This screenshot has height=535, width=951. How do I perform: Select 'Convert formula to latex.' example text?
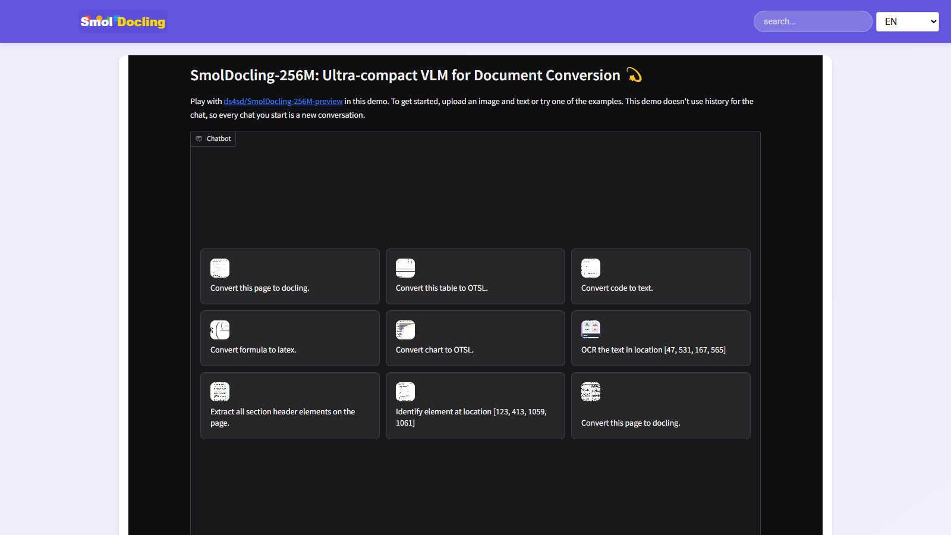[253, 350]
